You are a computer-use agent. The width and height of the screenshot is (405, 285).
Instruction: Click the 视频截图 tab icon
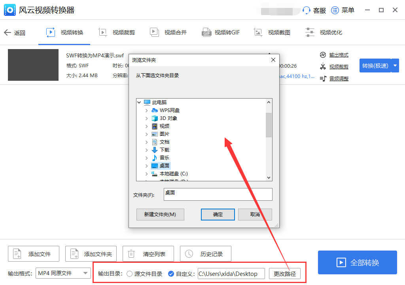click(258, 32)
